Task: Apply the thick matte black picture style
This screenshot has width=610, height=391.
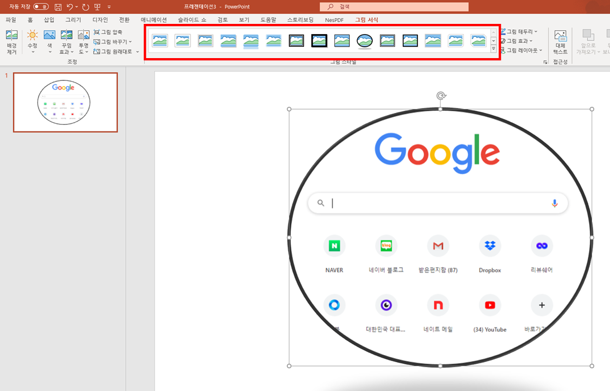Action: pos(319,41)
